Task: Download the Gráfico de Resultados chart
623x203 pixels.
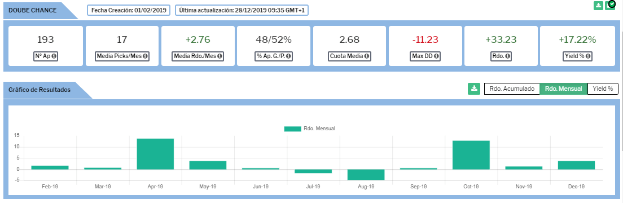Action: pos(473,89)
